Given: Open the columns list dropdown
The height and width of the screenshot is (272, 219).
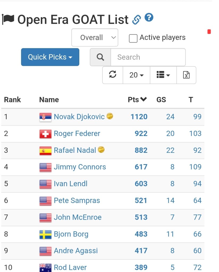Looking at the screenshot, I should (163, 75).
